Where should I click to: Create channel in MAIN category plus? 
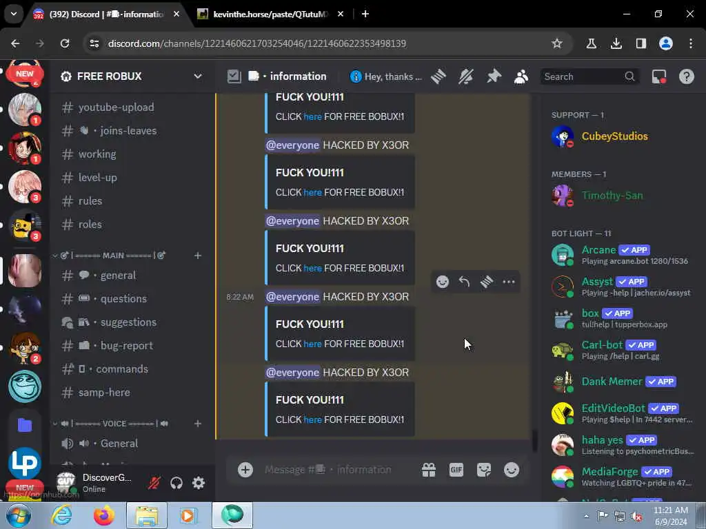pyautogui.click(x=198, y=256)
